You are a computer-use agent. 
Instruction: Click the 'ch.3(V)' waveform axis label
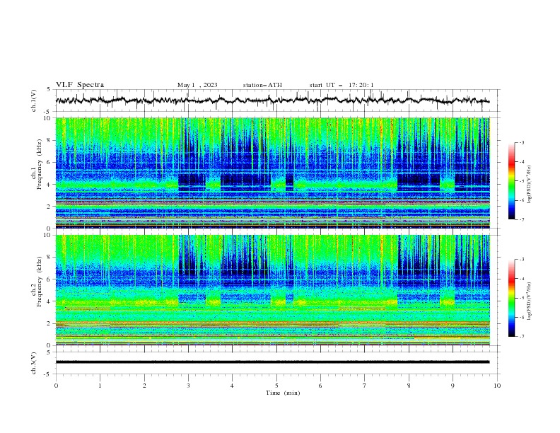34,363
